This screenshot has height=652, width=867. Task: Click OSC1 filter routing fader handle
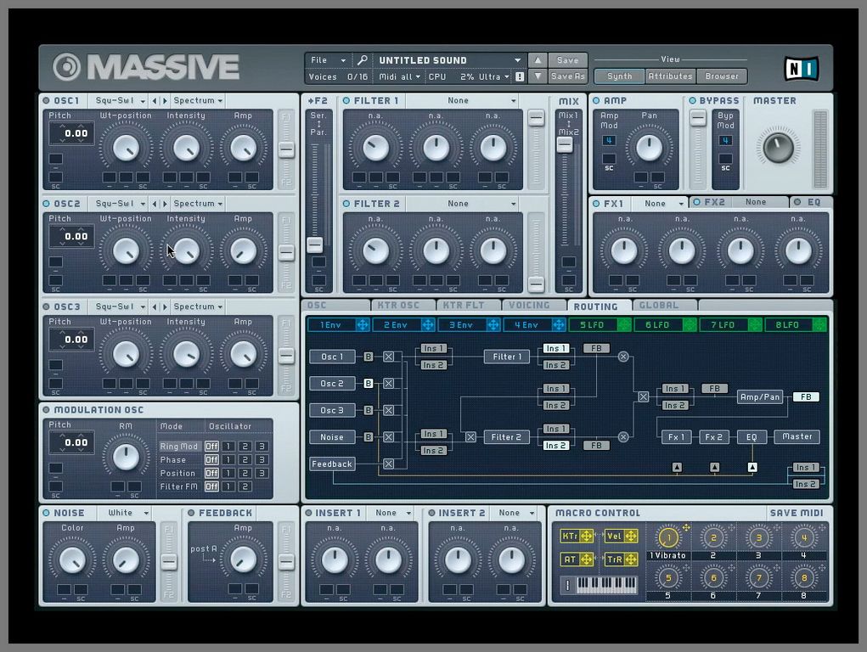(286, 149)
